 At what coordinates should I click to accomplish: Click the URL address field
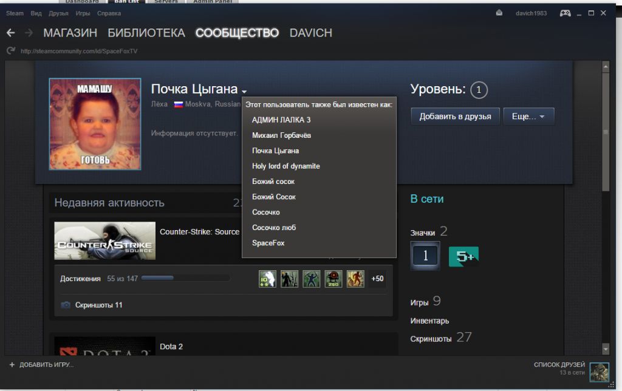point(79,51)
